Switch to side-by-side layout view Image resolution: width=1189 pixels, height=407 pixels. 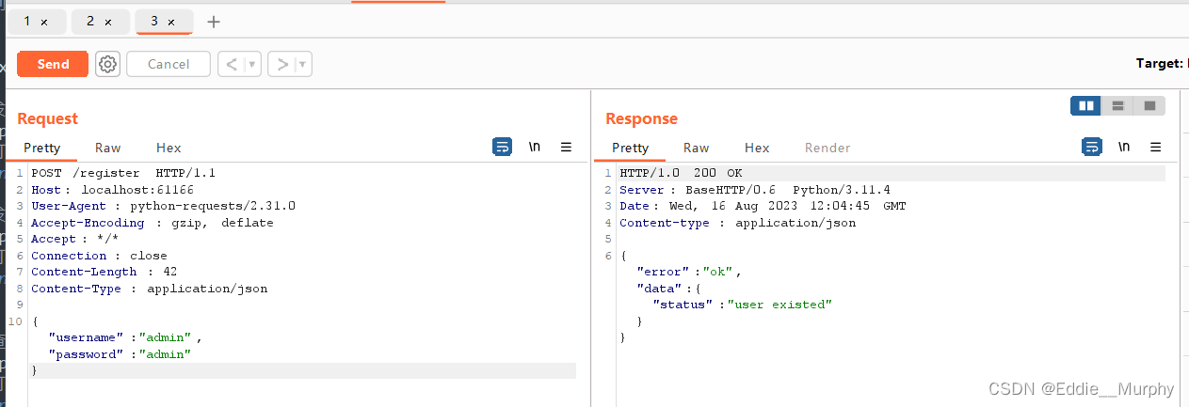tap(1086, 105)
